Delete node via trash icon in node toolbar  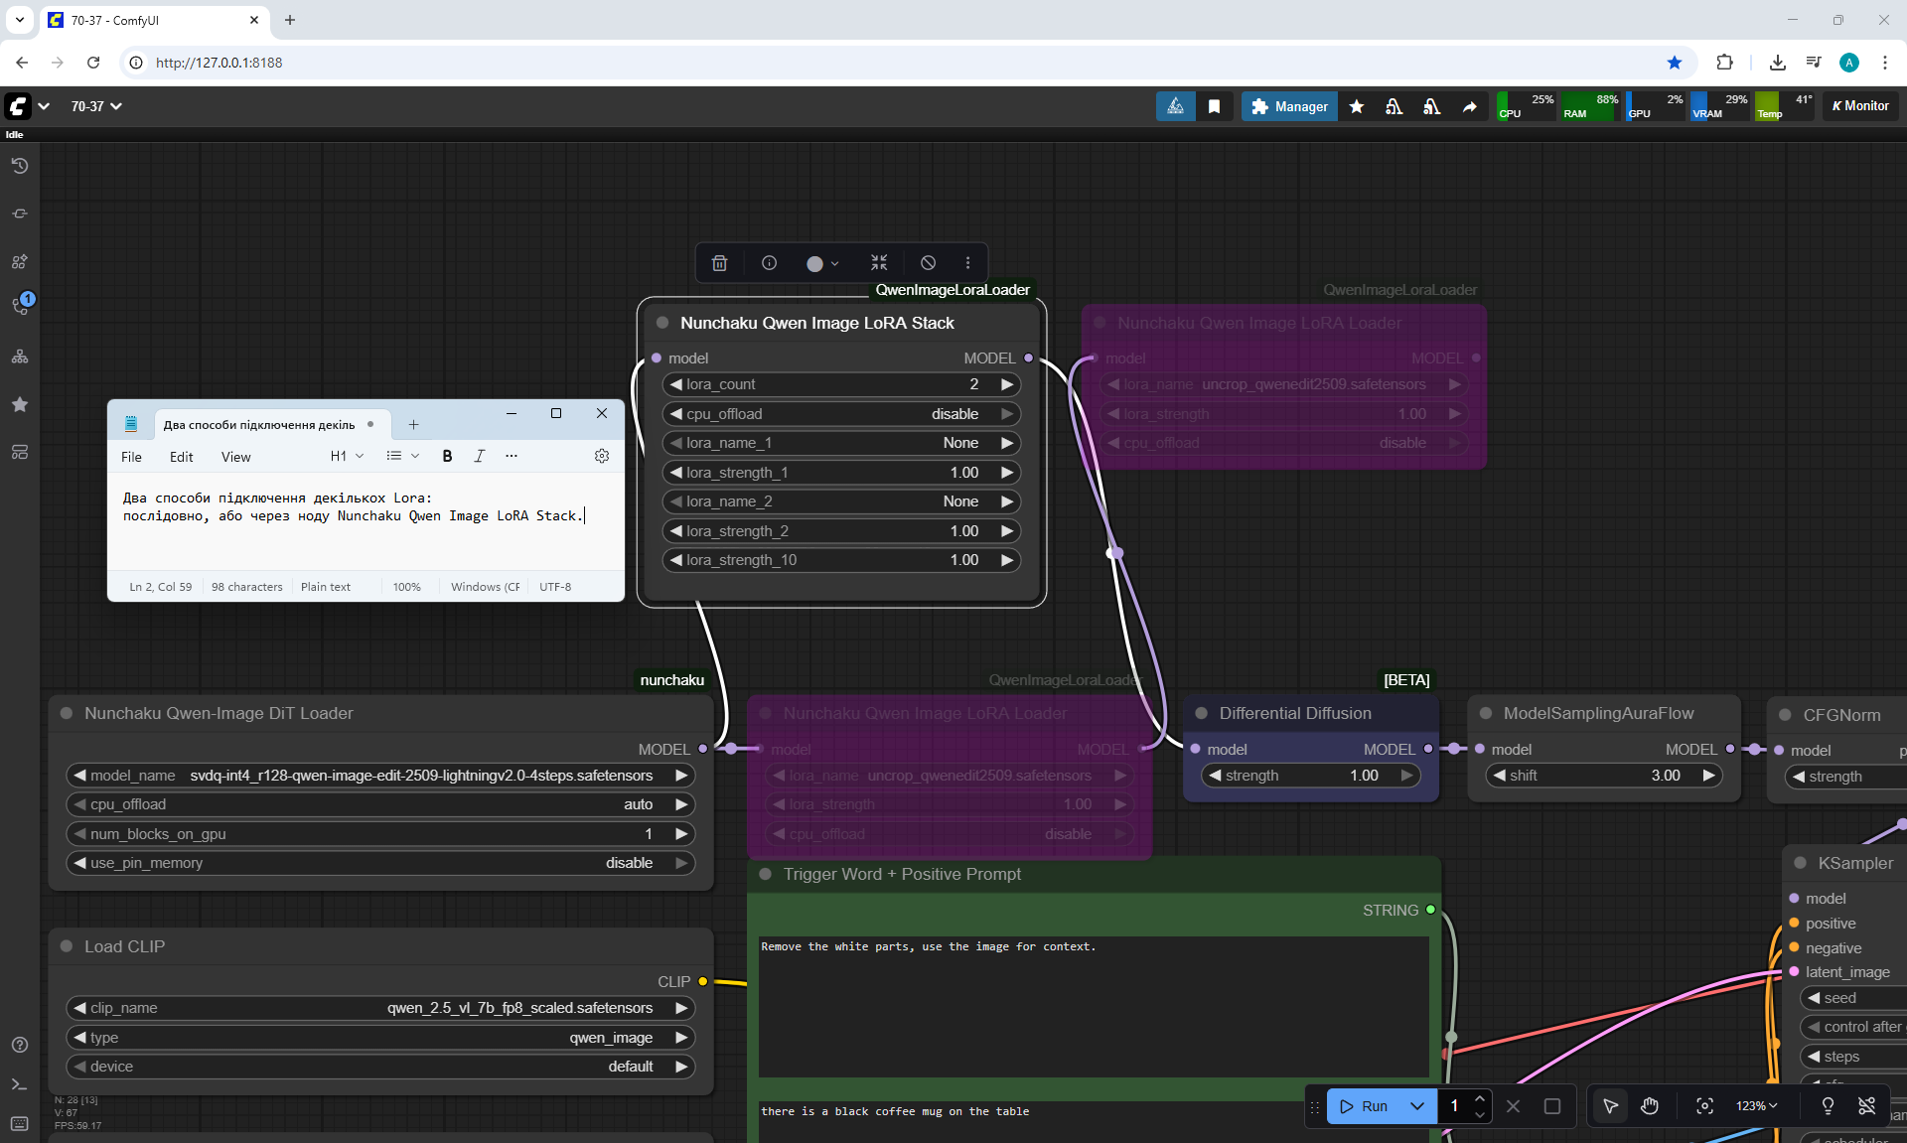[x=719, y=263]
